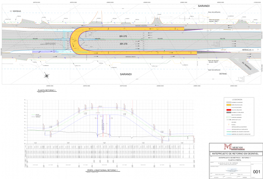Click the MARIALVA >> direction label

pos(247,50)
